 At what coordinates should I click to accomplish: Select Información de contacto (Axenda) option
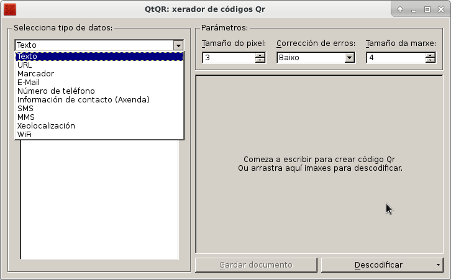[83, 100]
